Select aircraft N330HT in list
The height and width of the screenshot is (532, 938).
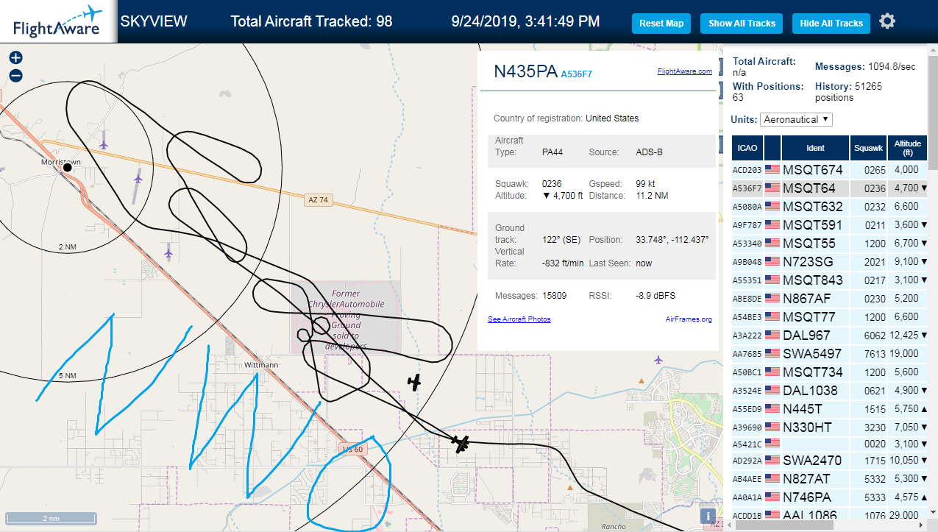[x=830, y=428]
